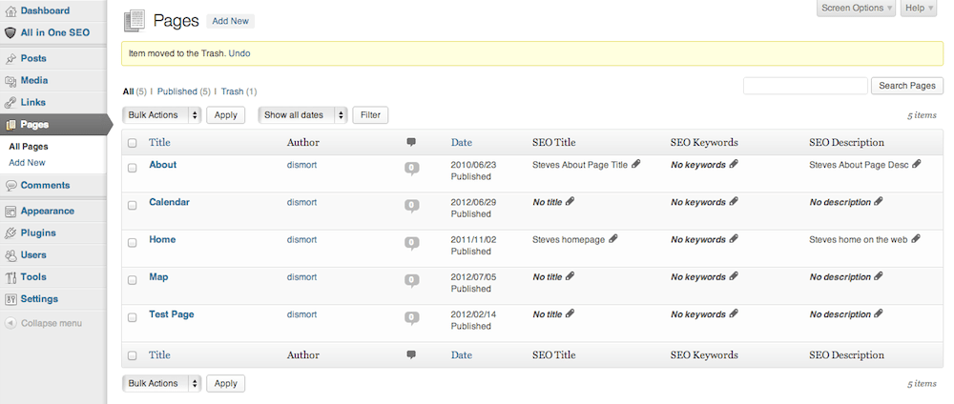Click the search pages text field
Screen dimensions: 954x404
click(x=804, y=86)
